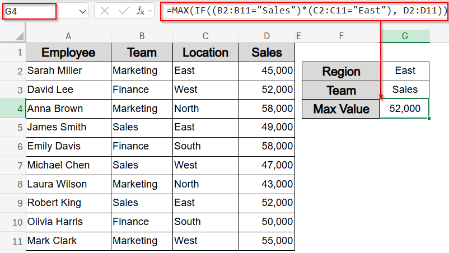This screenshot has height=253, width=449.
Task: Click the 49,000 sales value
Action: 266,127
